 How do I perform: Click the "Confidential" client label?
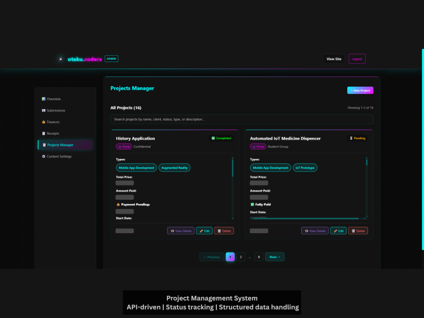click(142, 147)
